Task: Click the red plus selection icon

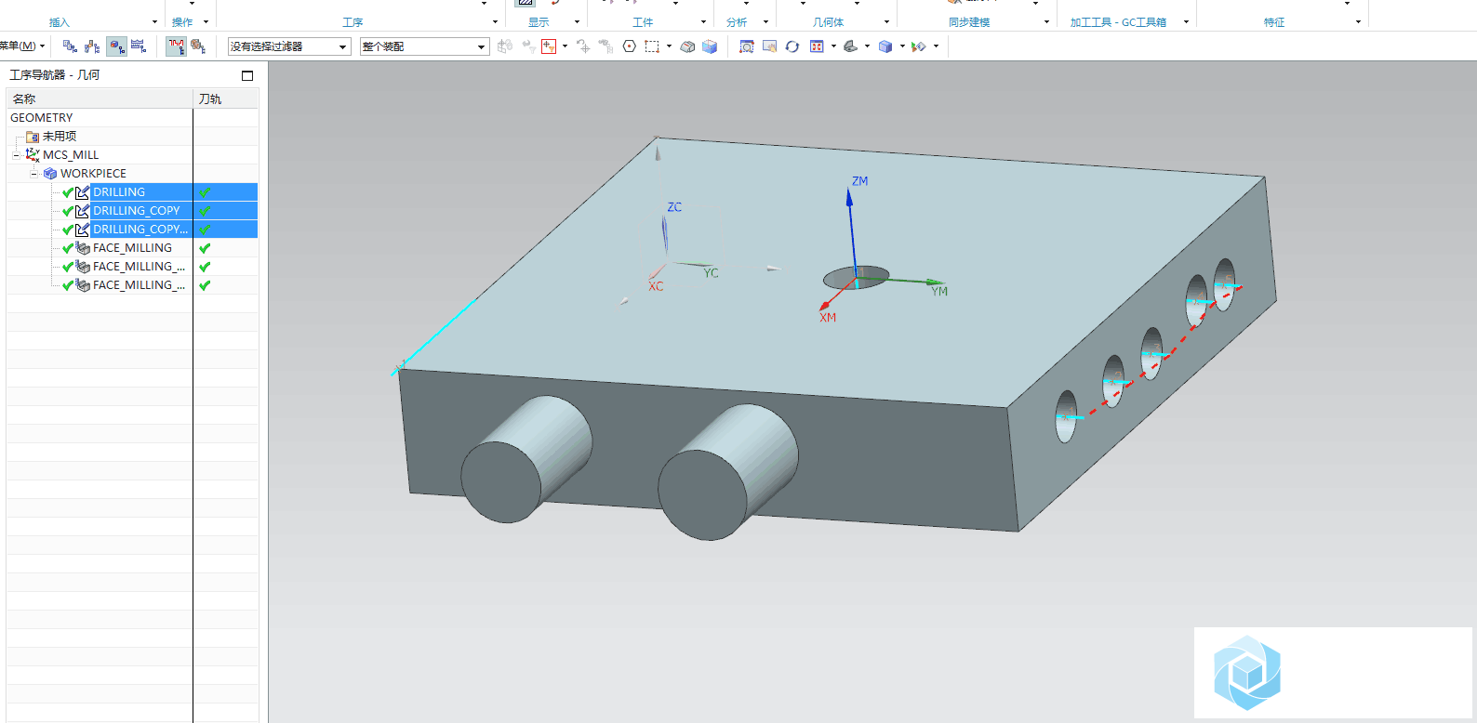Action: point(549,46)
